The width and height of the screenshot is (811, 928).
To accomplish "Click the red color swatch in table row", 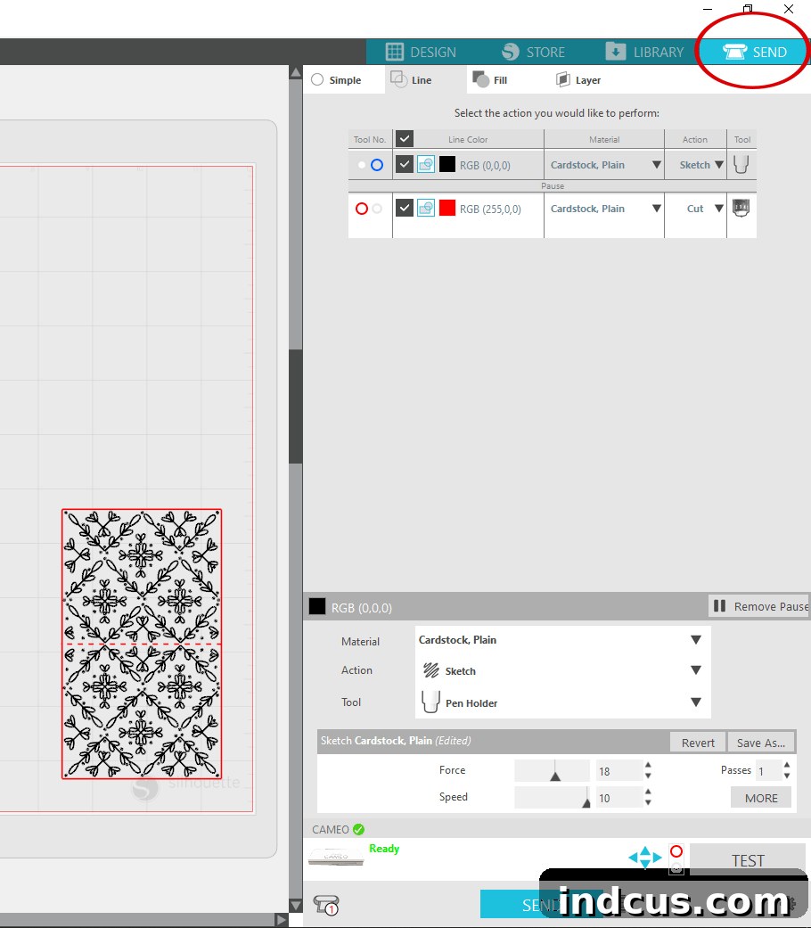I will pyautogui.click(x=447, y=208).
